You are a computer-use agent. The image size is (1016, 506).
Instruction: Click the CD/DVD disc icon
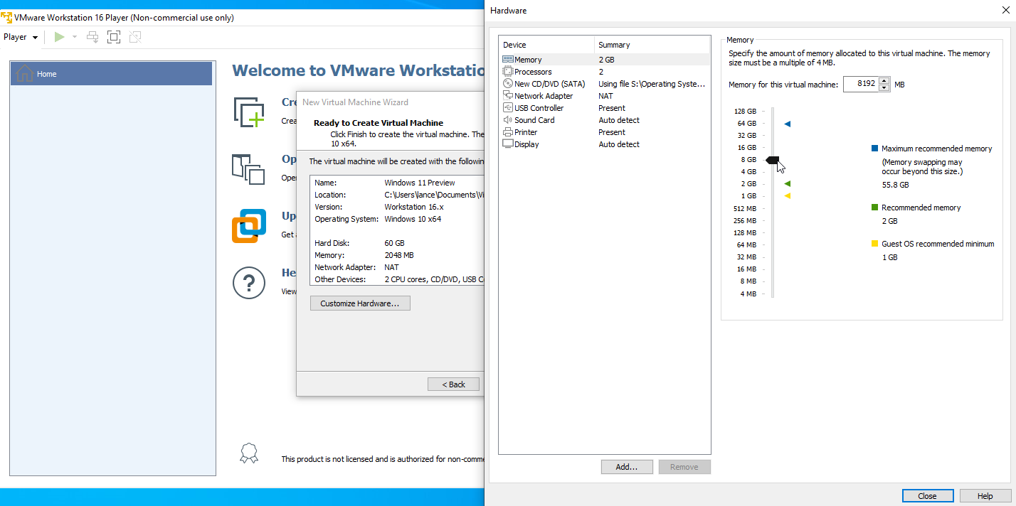click(x=508, y=84)
